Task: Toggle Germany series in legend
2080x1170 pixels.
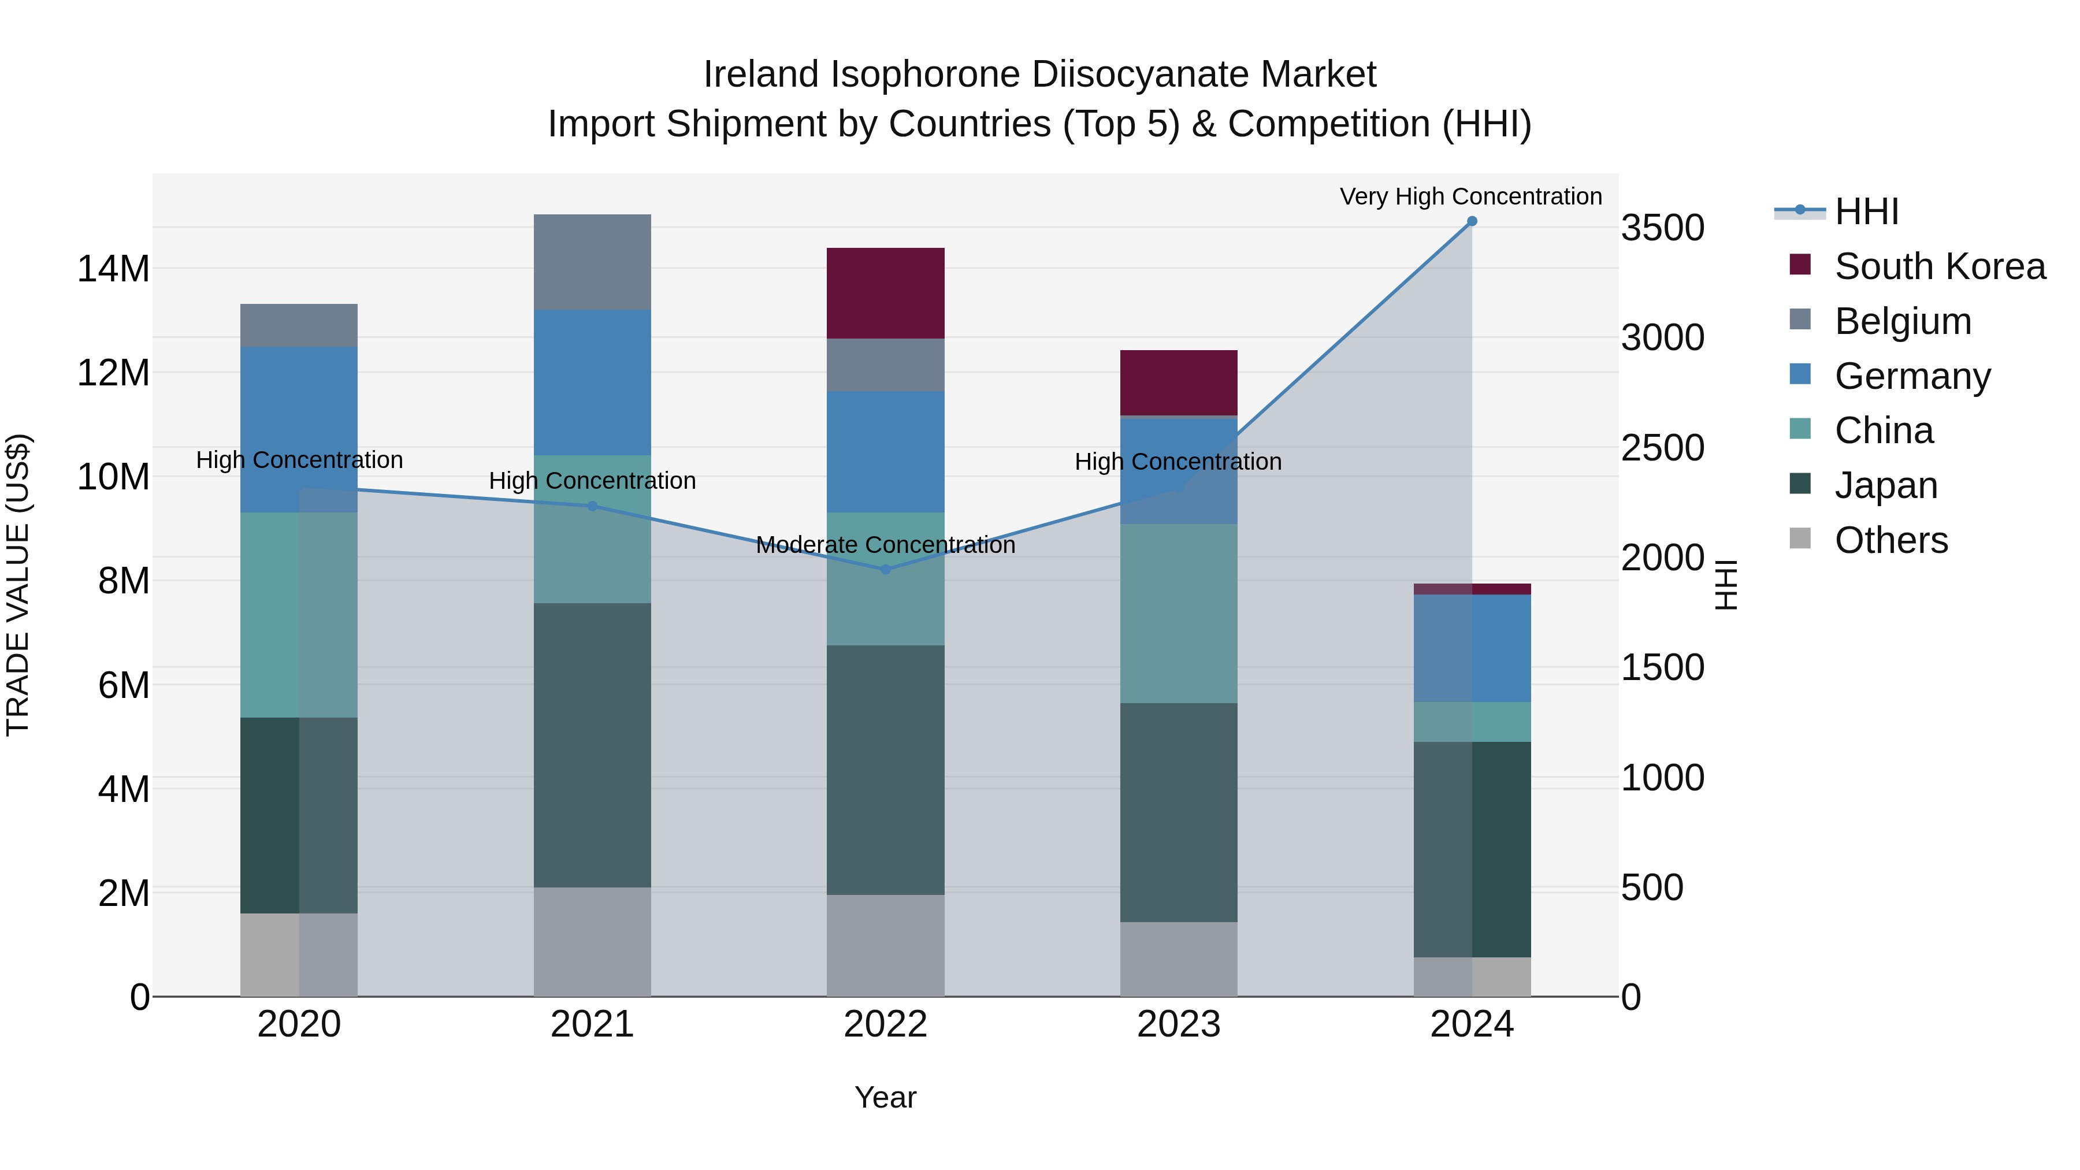Action: tap(1890, 376)
